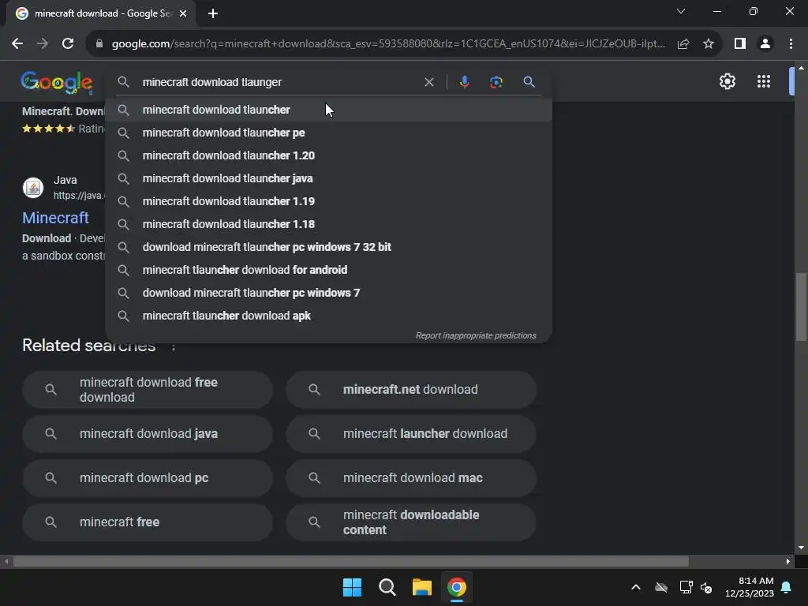Open the Chrome profile menu
This screenshot has width=808, height=606.
pos(765,44)
